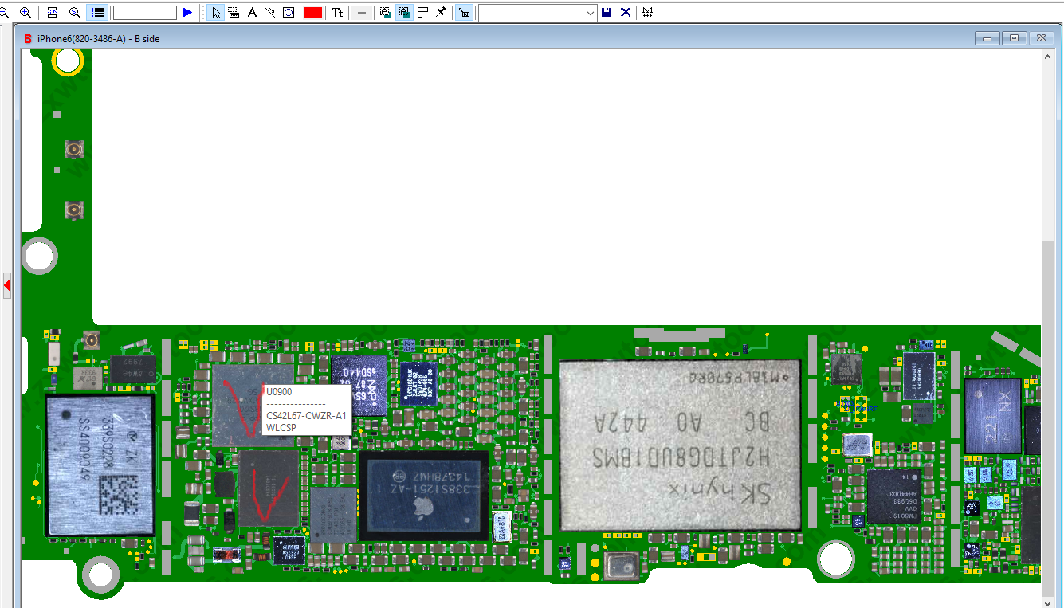This screenshot has width=1064, height=608.
Task: Select the line drawing tool
Action: (x=270, y=13)
